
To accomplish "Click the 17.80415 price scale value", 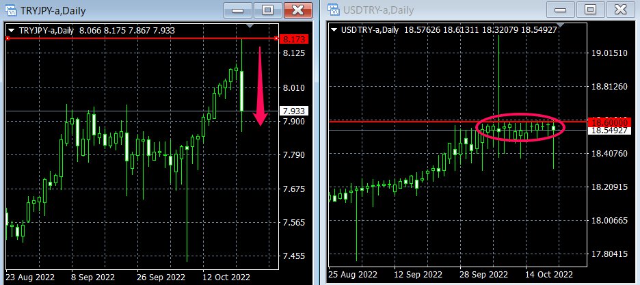I will (x=609, y=254).
